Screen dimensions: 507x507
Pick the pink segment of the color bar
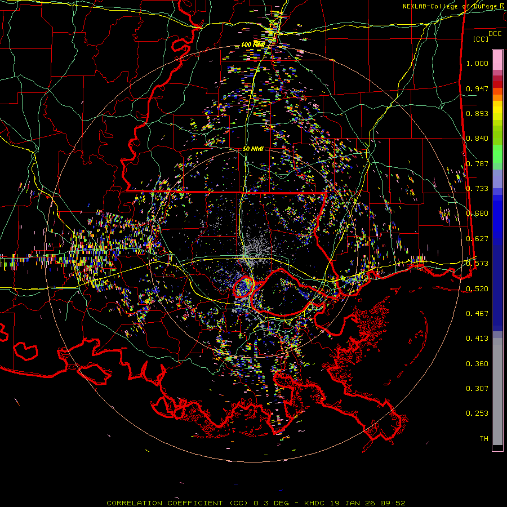(x=497, y=60)
